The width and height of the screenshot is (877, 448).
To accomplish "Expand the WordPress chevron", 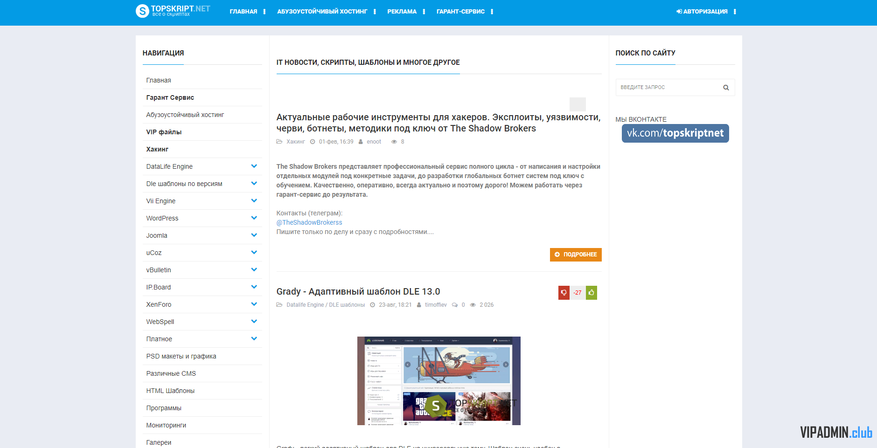I will coord(254,218).
